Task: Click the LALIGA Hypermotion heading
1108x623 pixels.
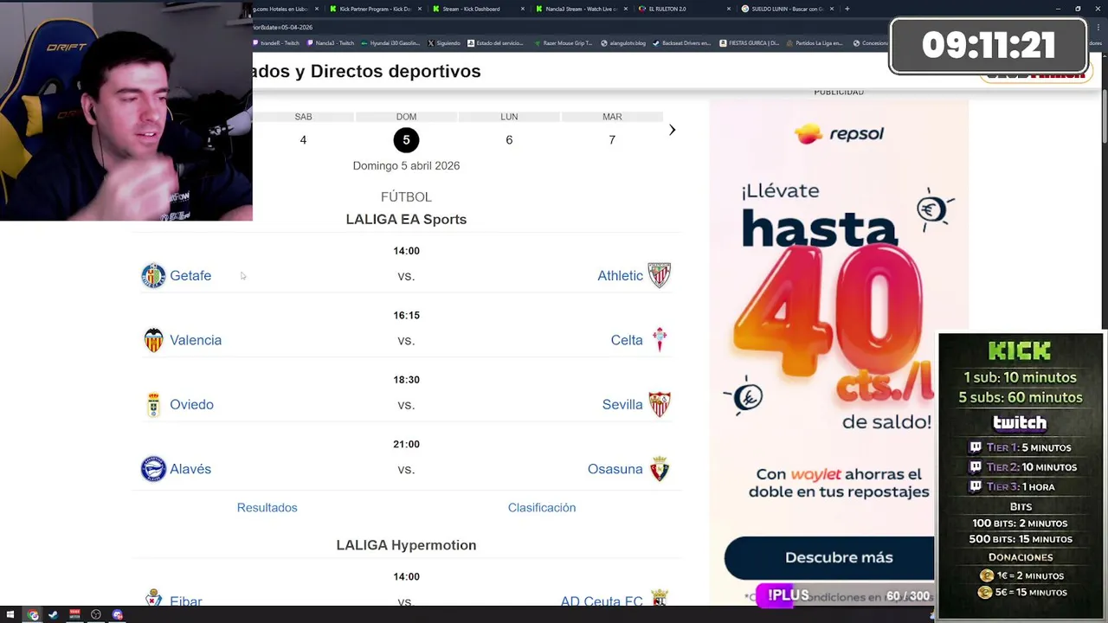Action: (x=406, y=545)
